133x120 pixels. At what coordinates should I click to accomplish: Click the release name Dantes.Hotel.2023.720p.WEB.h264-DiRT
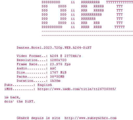click(54, 48)
